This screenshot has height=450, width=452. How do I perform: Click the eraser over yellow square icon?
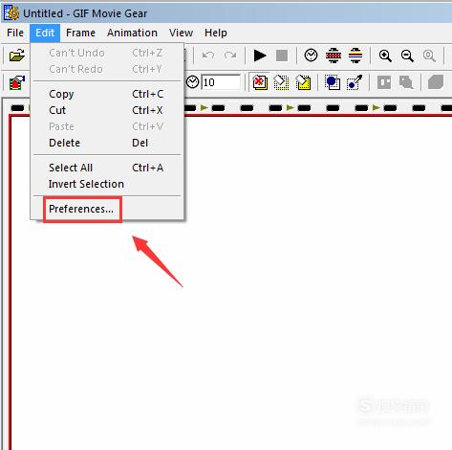pos(303,82)
